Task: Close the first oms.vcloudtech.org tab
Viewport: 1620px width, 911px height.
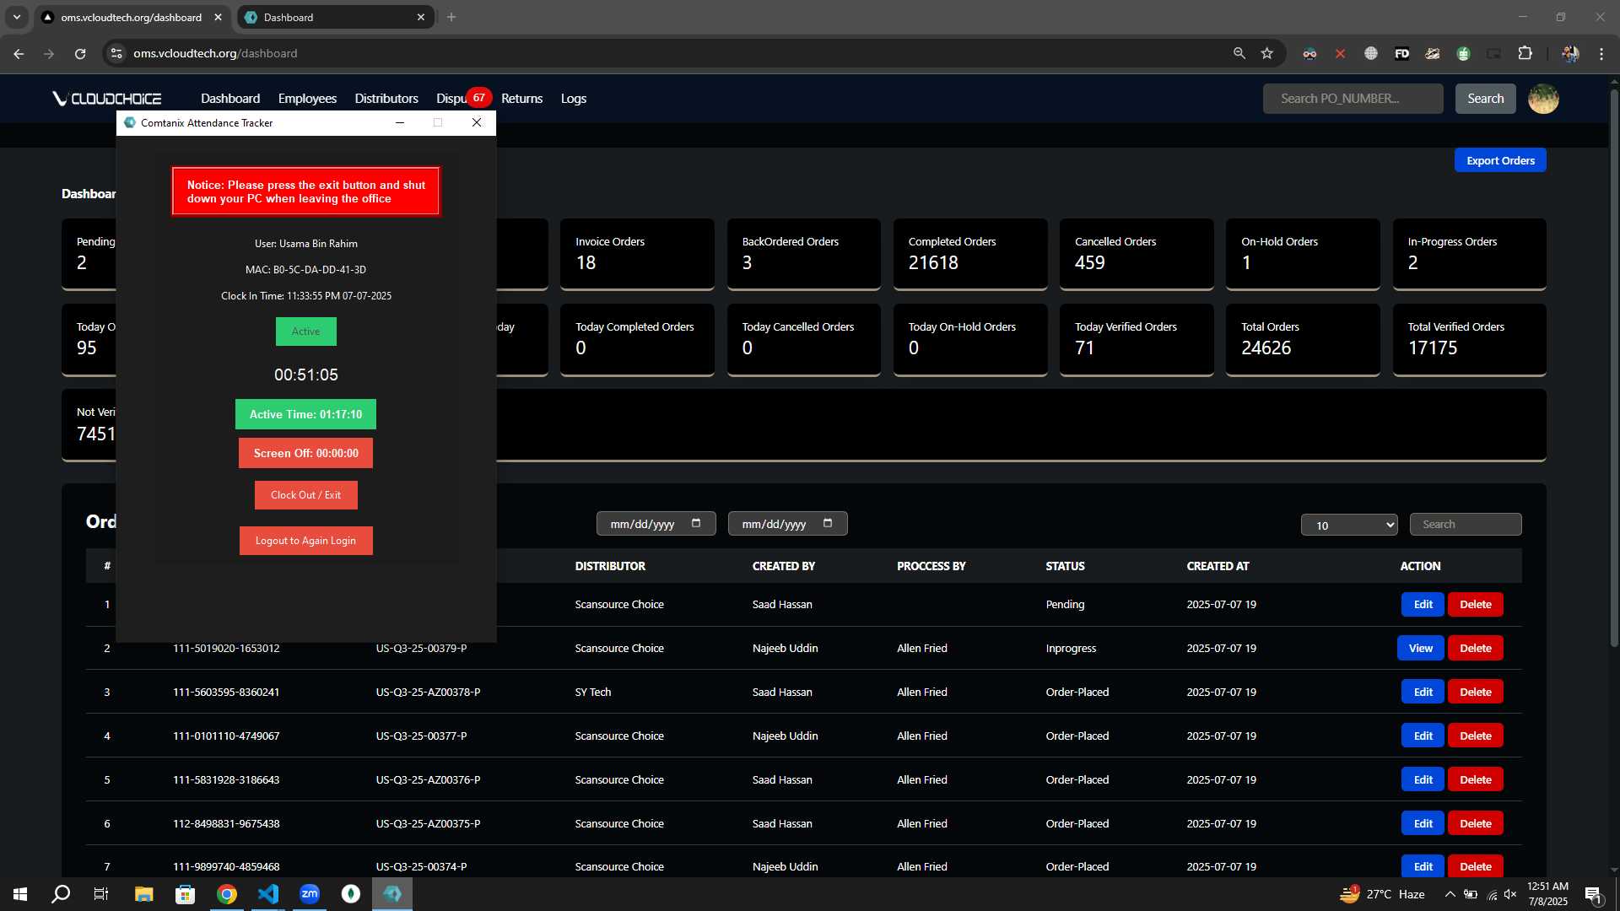Action: (x=218, y=17)
